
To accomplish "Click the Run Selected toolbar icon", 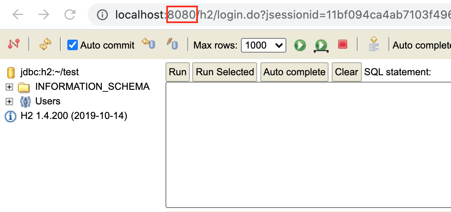I will click(321, 45).
